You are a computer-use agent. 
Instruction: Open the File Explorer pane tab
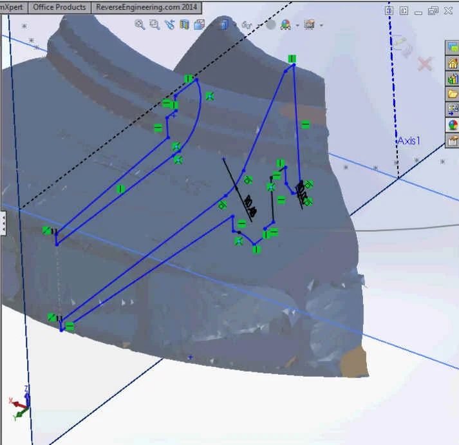tap(453, 94)
